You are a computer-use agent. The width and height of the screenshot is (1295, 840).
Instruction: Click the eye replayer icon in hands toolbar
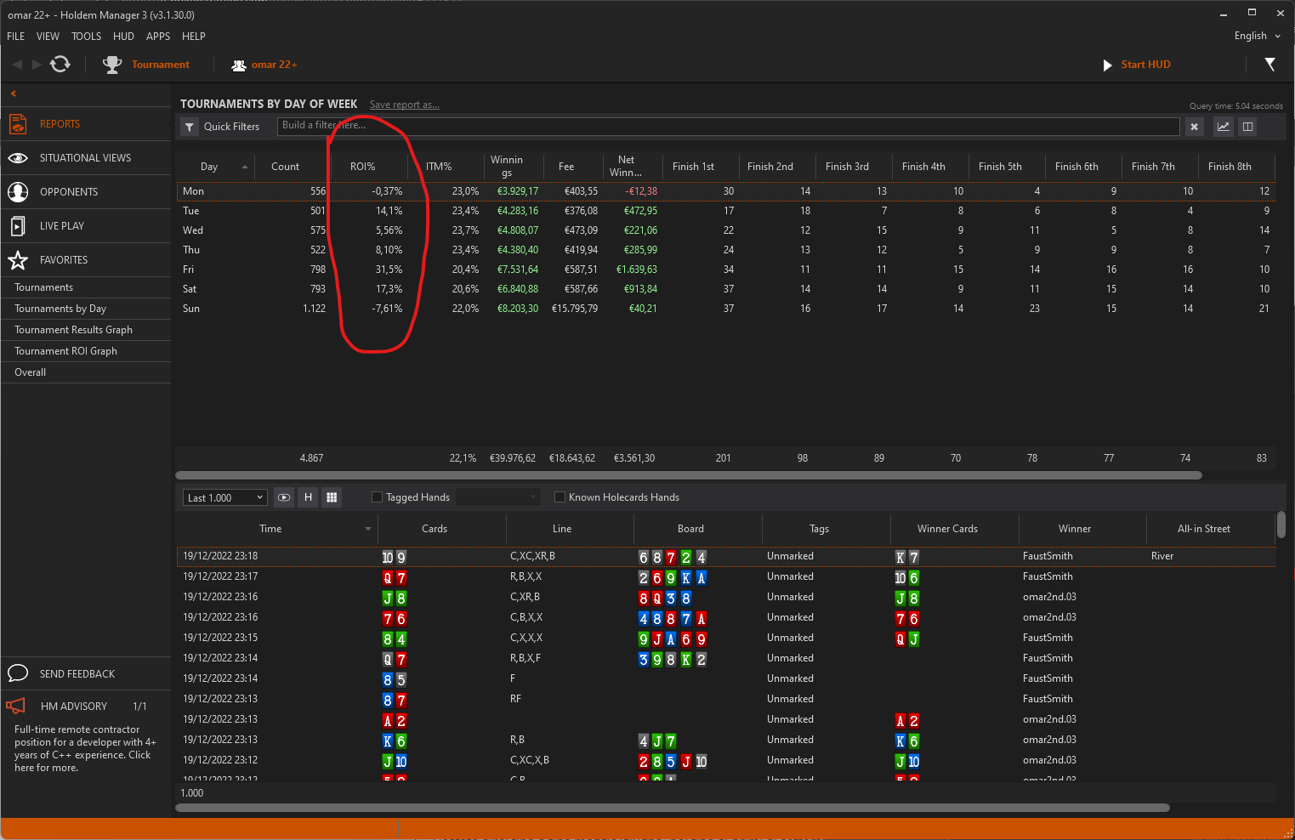point(284,497)
